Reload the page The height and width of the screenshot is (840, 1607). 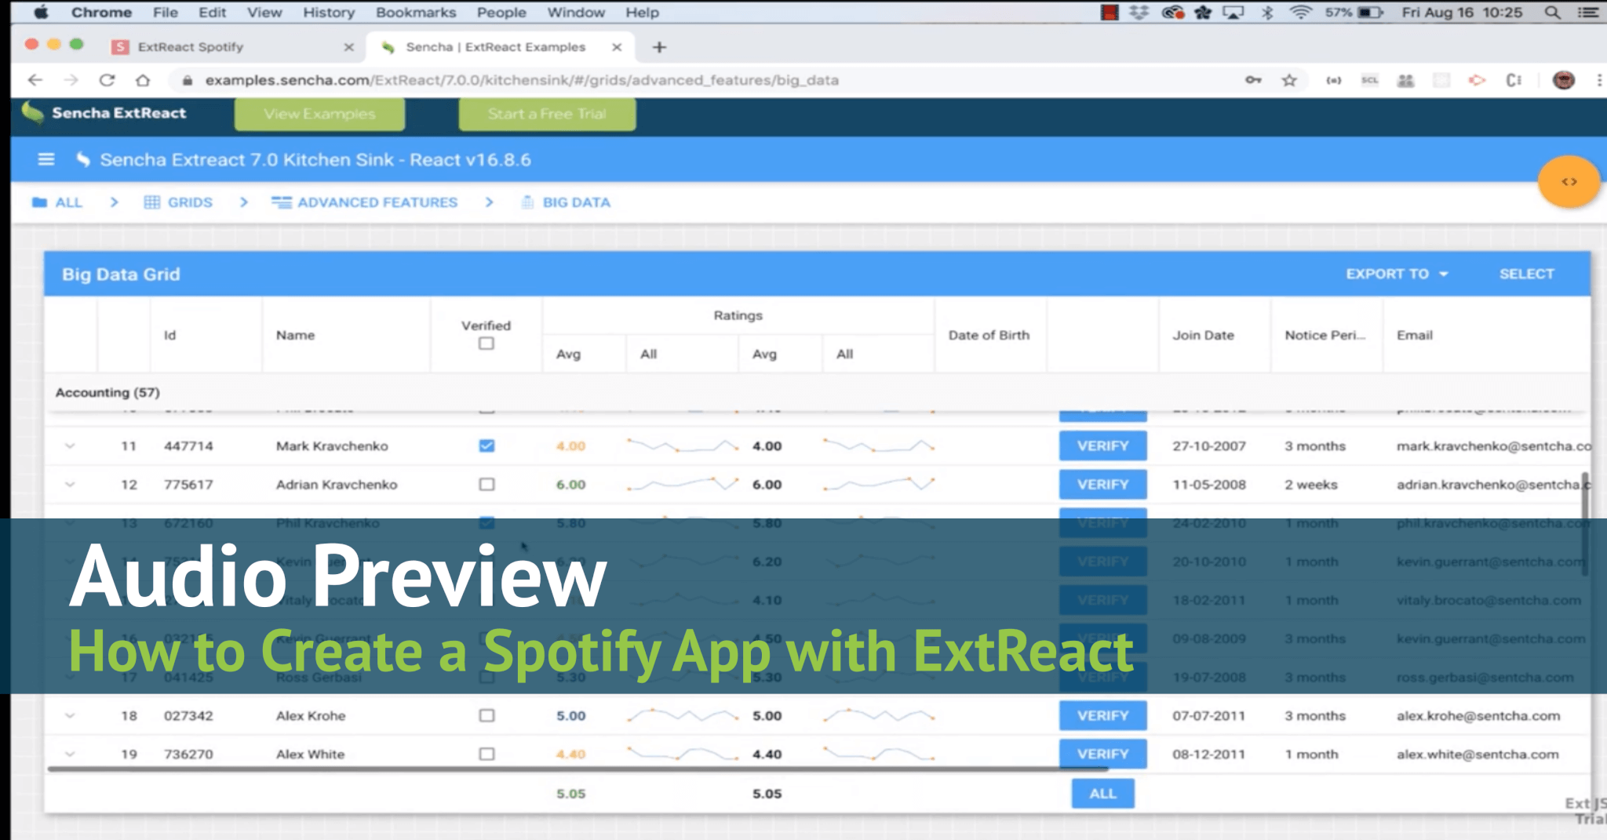[x=107, y=80]
